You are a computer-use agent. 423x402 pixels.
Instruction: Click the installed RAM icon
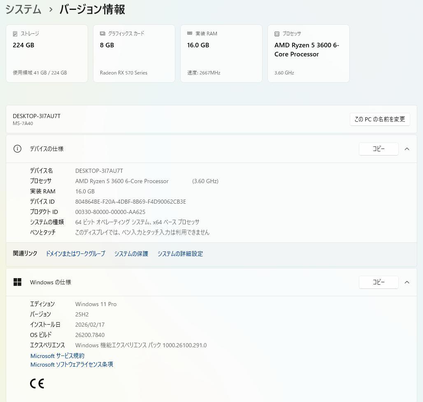pyautogui.click(x=190, y=33)
